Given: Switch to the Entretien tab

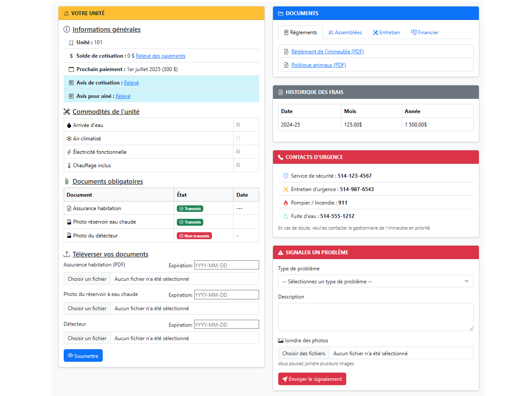Looking at the screenshot, I should (x=386, y=32).
